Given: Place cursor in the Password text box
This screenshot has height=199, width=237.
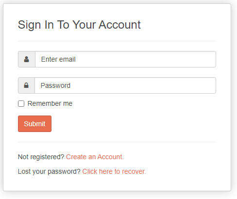Looking at the screenshot, I should pos(125,85).
